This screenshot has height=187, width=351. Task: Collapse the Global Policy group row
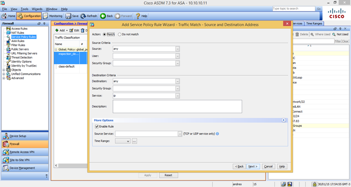(x=56, y=50)
